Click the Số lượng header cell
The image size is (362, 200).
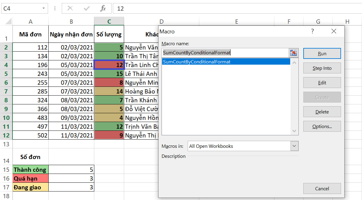tap(109, 34)
